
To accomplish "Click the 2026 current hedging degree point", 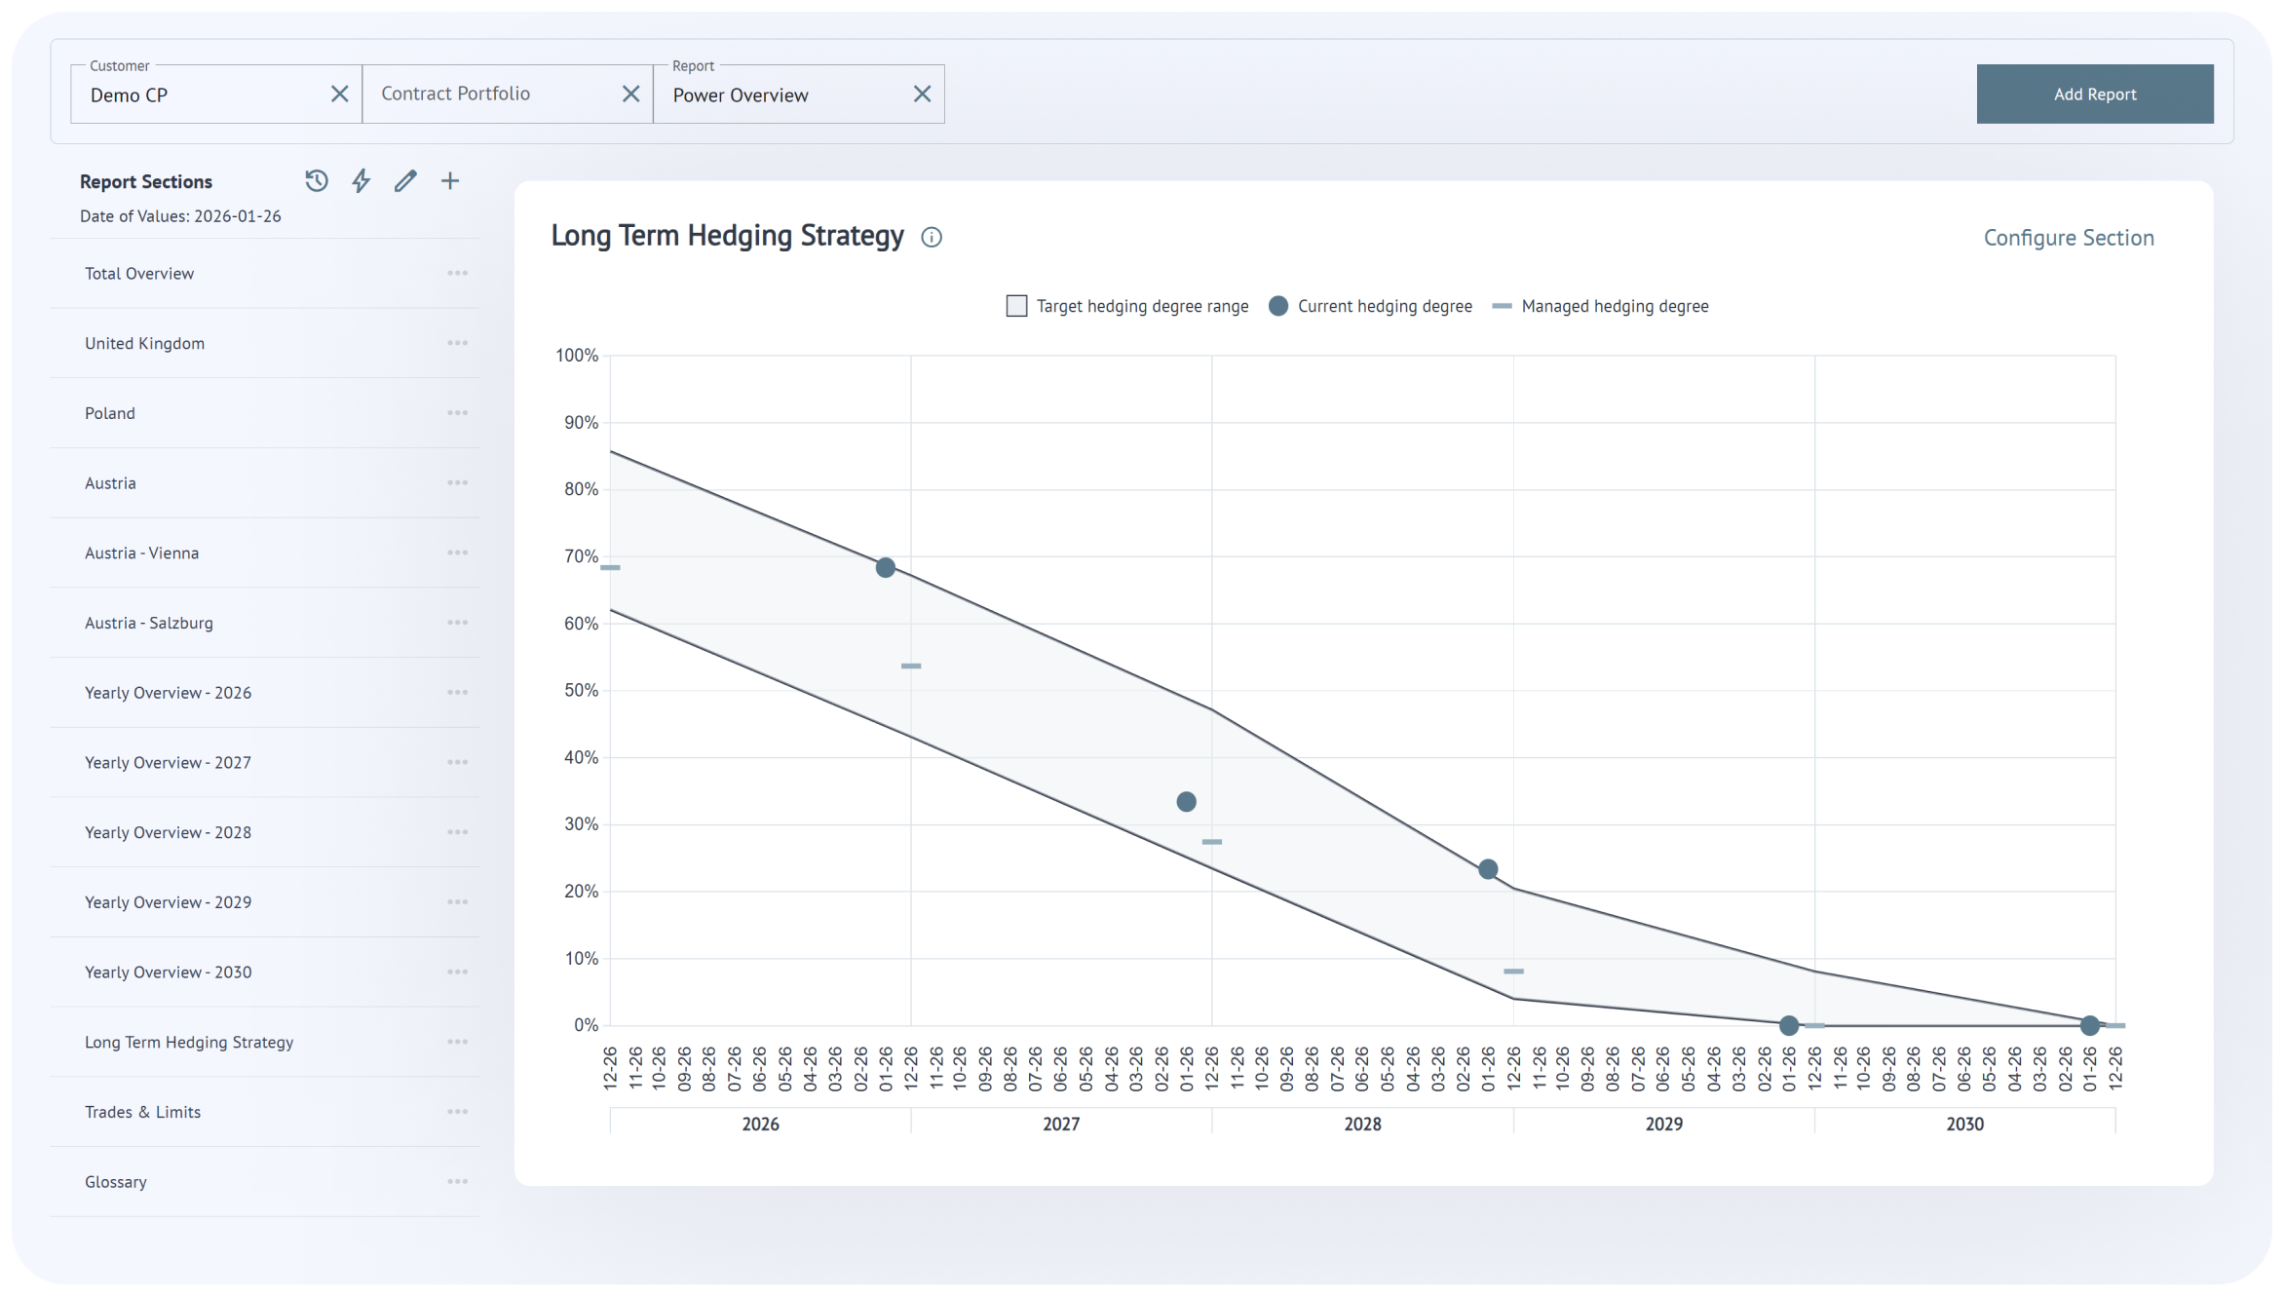I will (885, 567).
